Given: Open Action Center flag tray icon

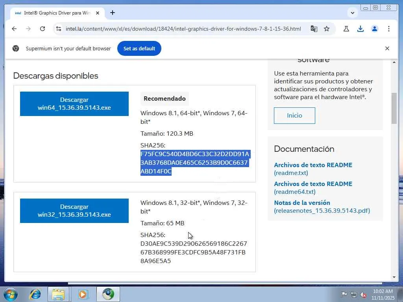Looking at the screenshot, I should pos(344,294).
